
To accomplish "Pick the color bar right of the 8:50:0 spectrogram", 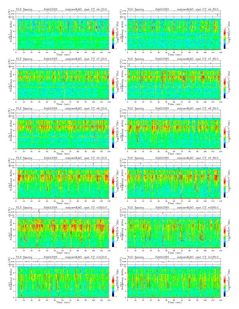I will pos(225,137).
